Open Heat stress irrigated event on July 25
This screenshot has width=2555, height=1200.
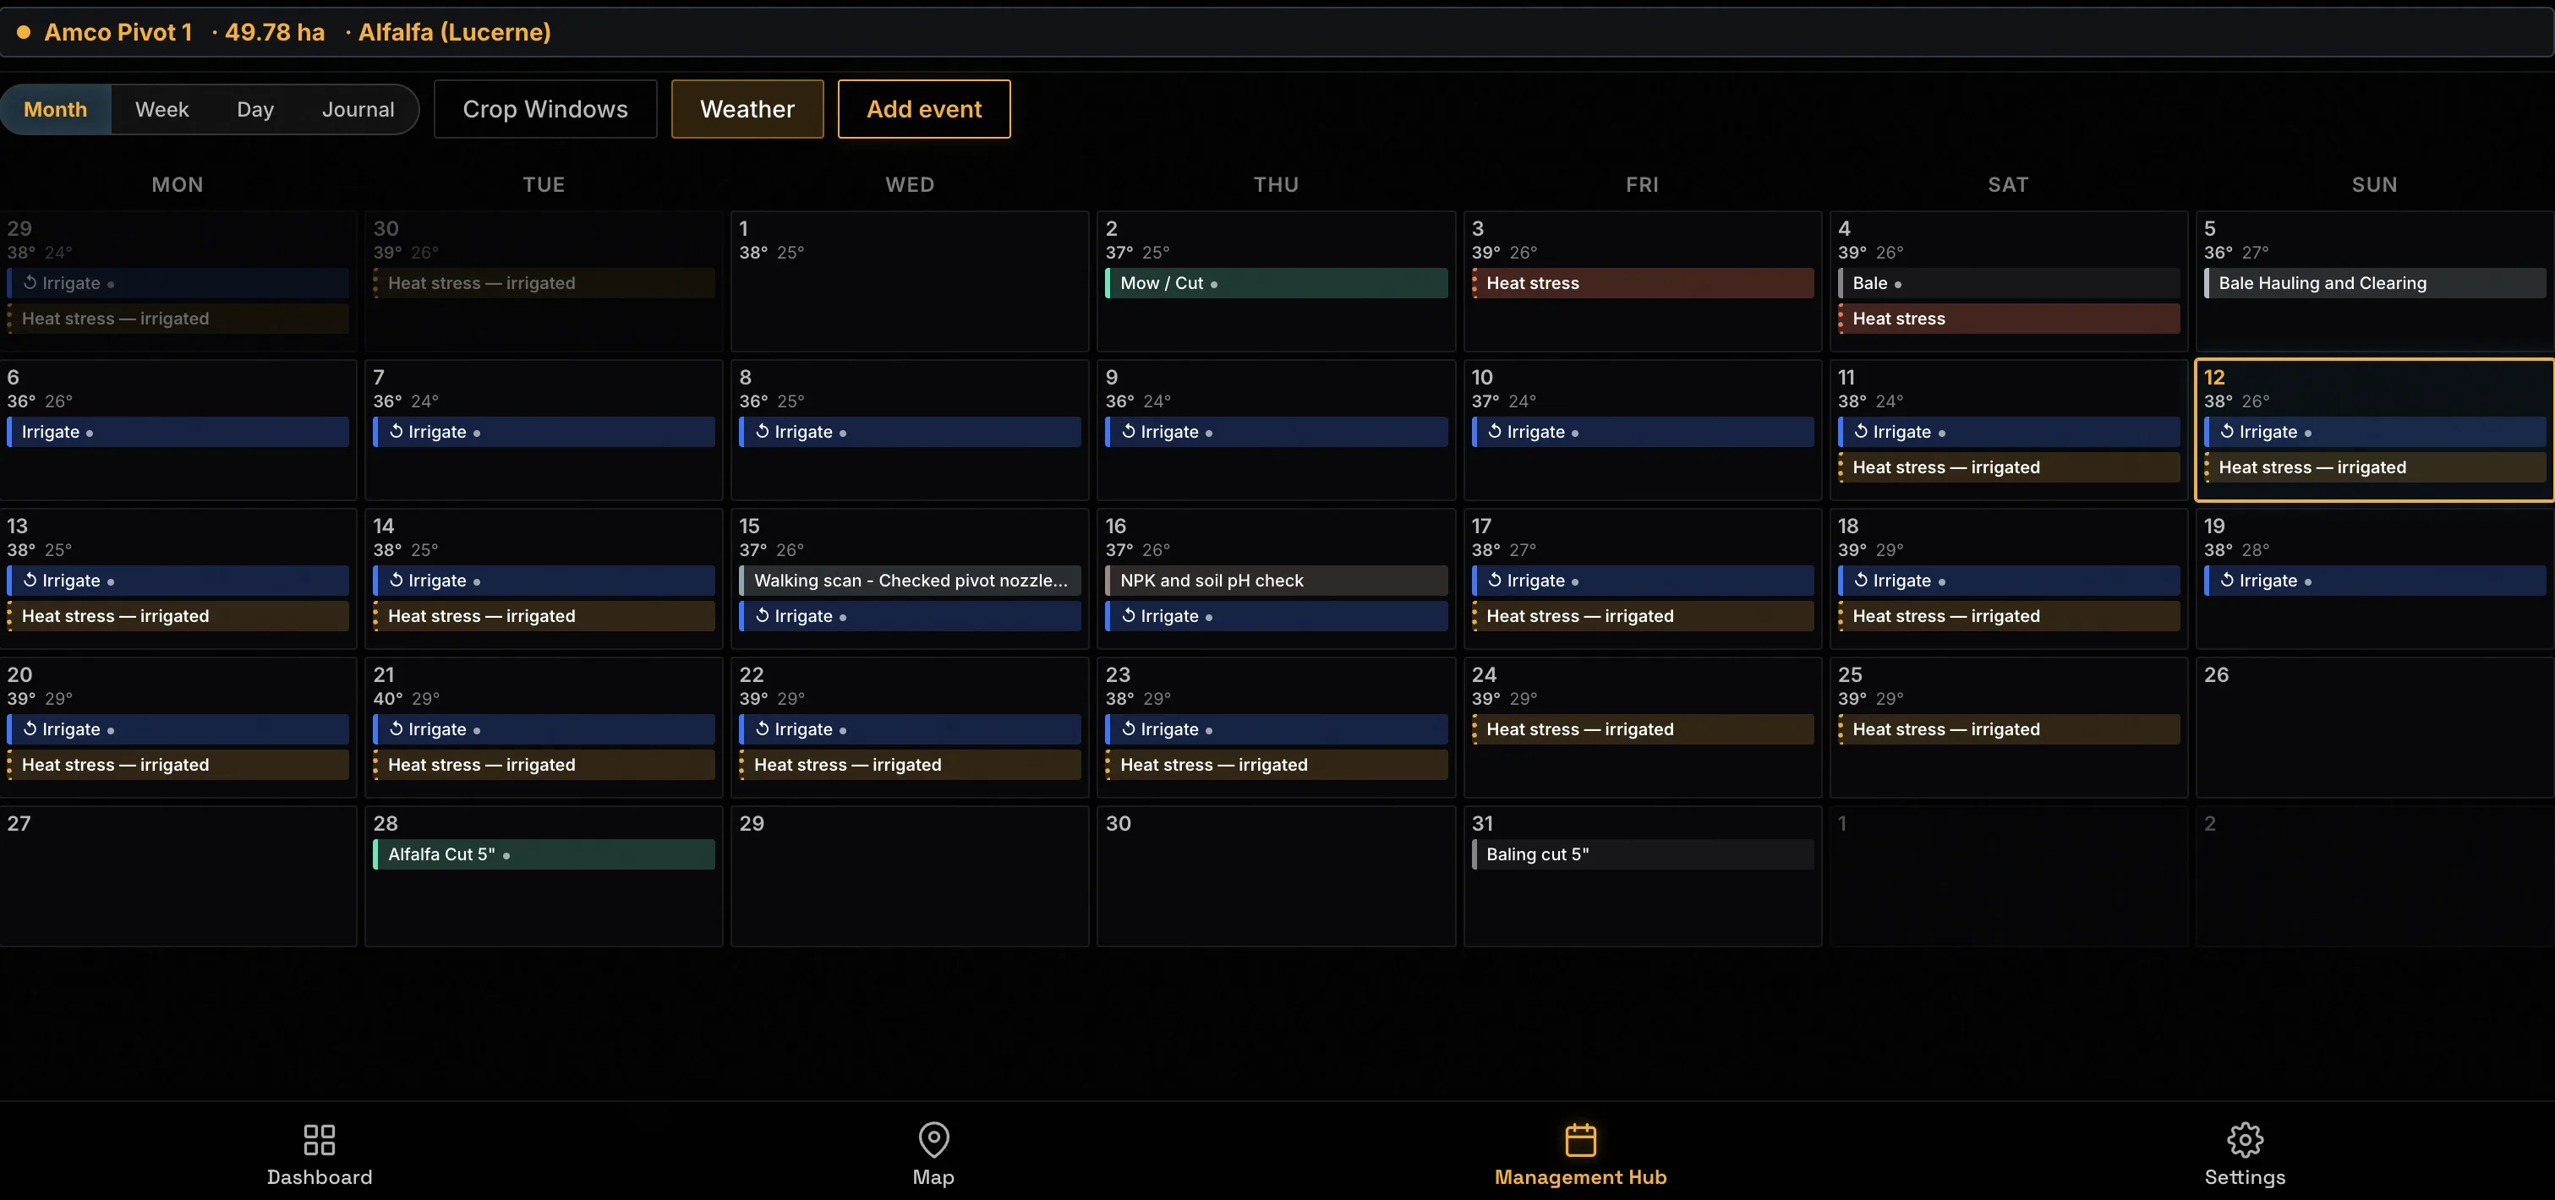pyautogui.click(x=2009, y=729)
